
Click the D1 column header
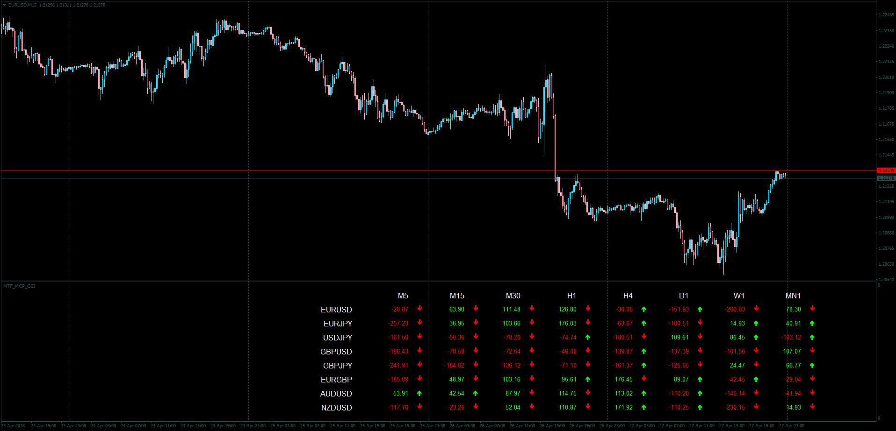684,296
